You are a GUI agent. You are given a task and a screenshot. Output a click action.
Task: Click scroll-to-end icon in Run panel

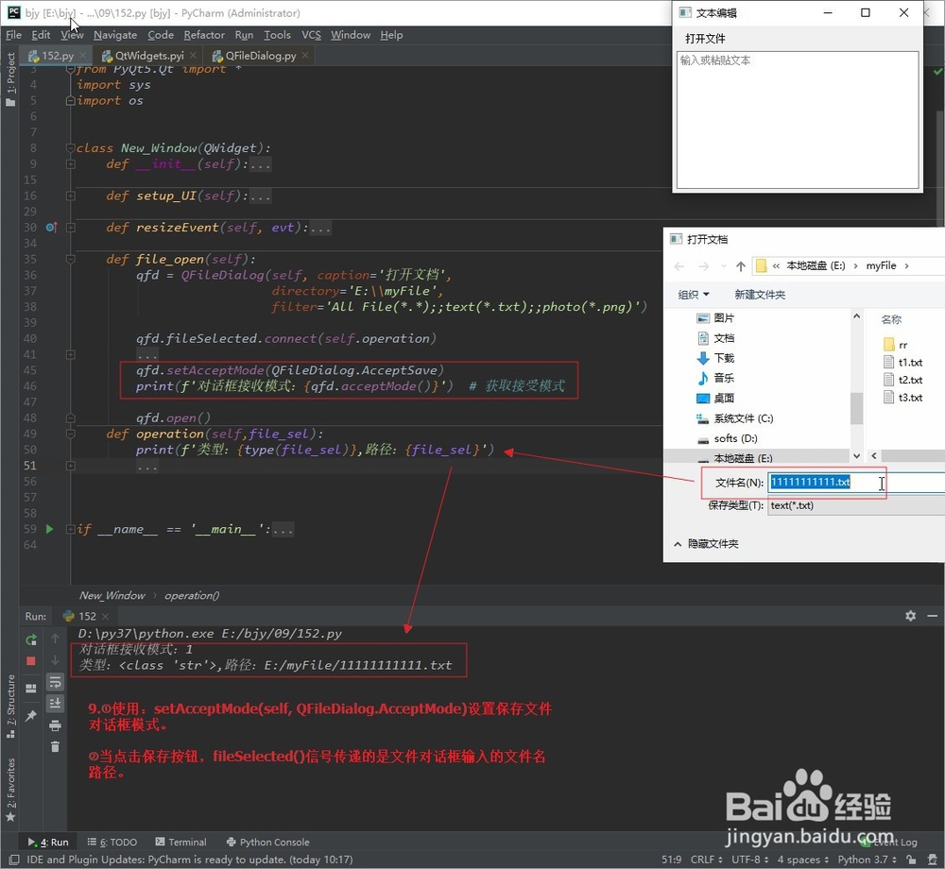pos(55,703)
